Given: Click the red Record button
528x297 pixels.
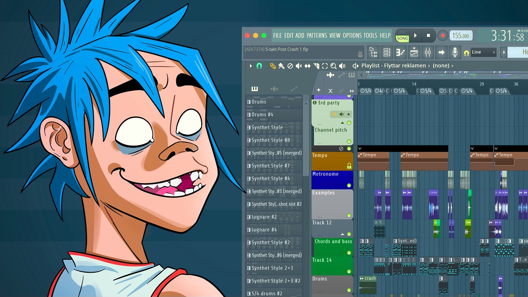Looking at the screenshot, I should [x=443, y=36].
